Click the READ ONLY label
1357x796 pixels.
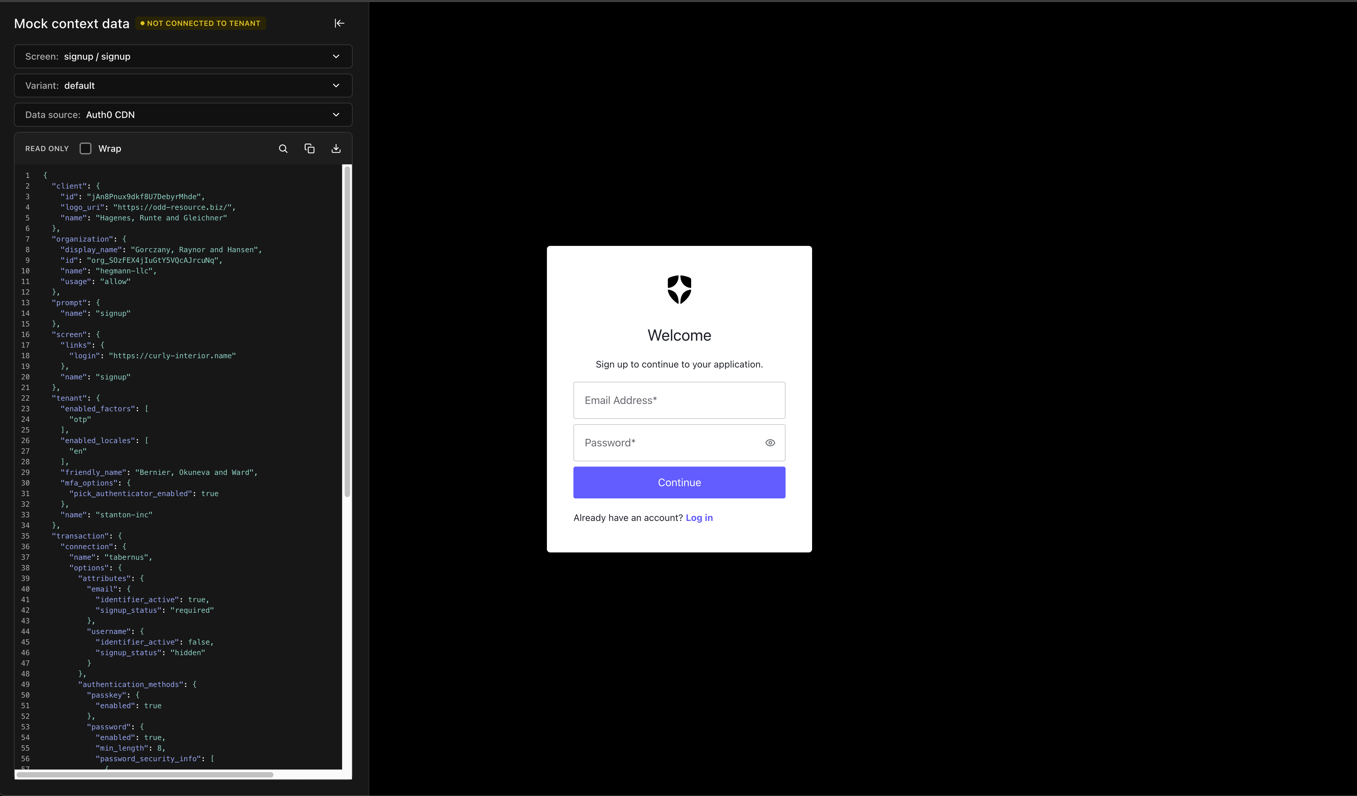(47, 148)
